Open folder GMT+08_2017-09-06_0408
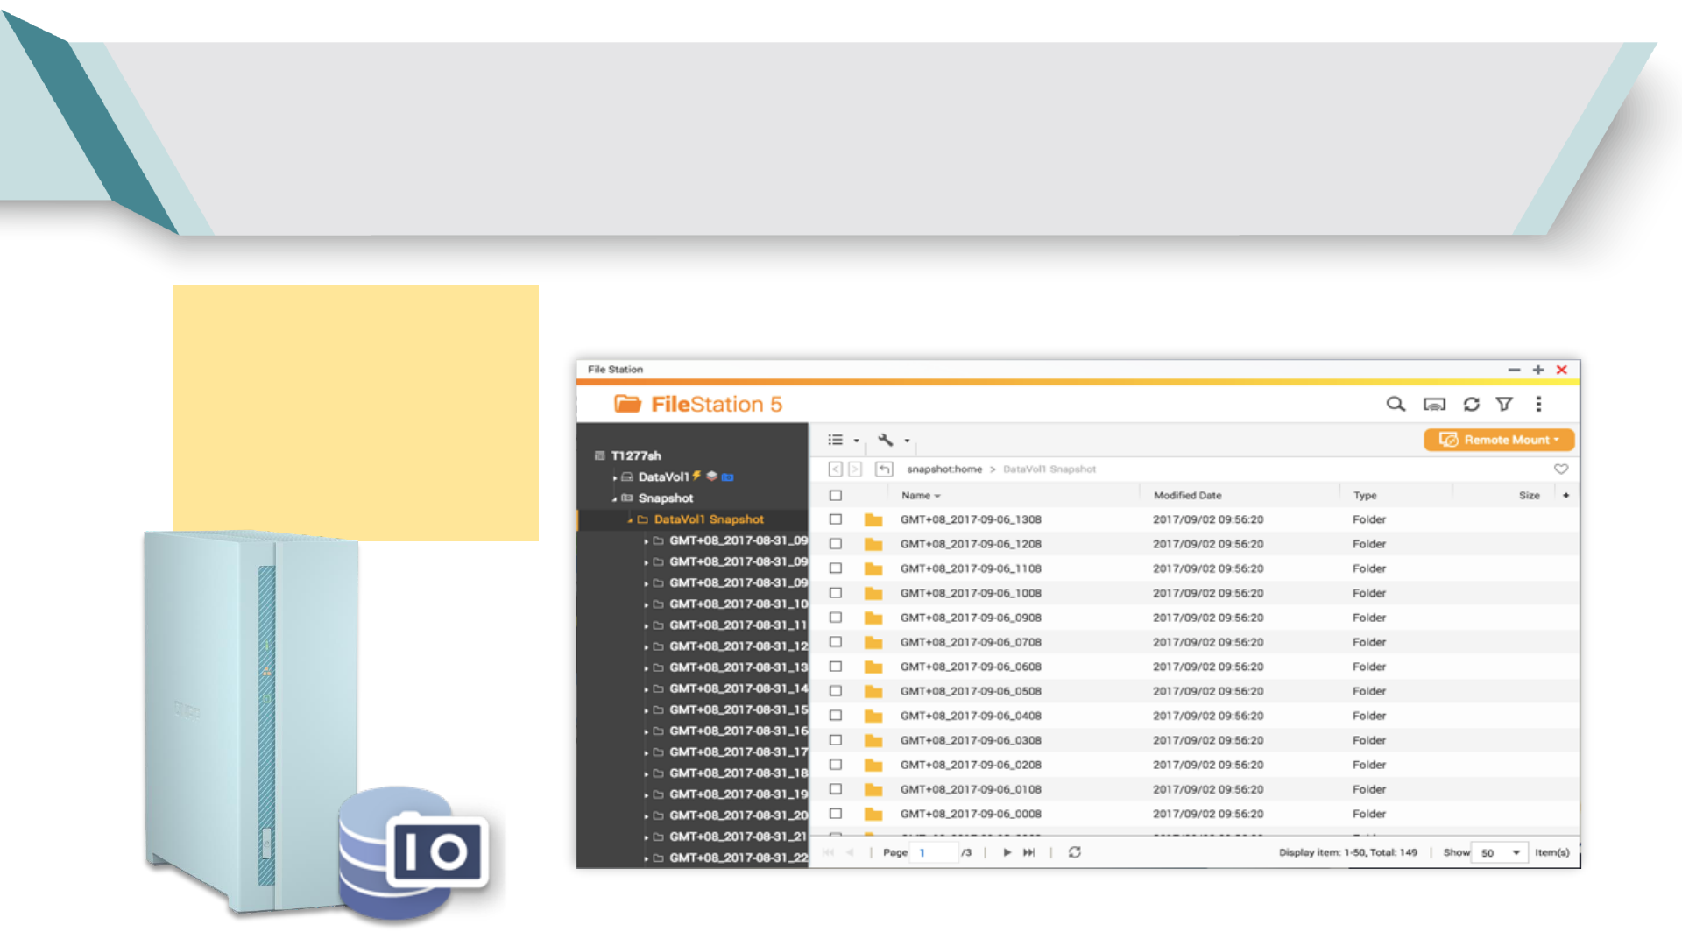Viewport: 1682px width, 946px height. [x=971, y=716]
